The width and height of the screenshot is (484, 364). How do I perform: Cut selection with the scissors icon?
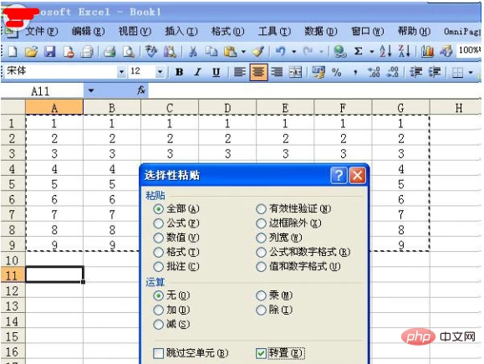tap(193, 51)
